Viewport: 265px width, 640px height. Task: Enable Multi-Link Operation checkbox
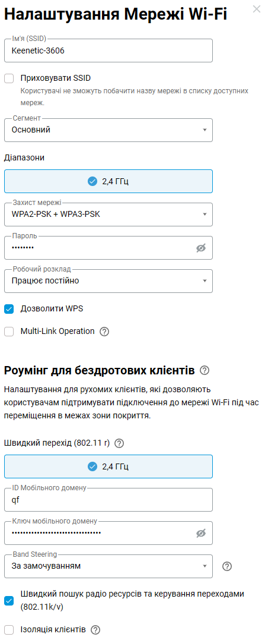coord(9,332)
